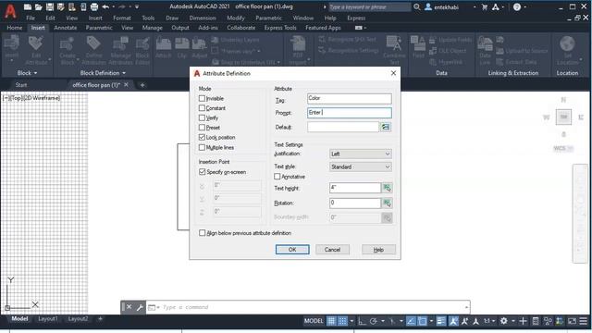Image resolution: width=592 pixels, height=333 pixels.
Task: Open the Format menu
Action: click(121, 18)
